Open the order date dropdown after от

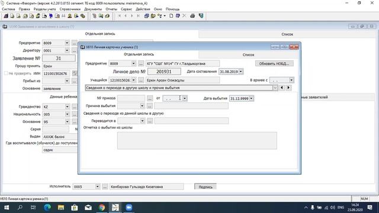click(185, 98)
